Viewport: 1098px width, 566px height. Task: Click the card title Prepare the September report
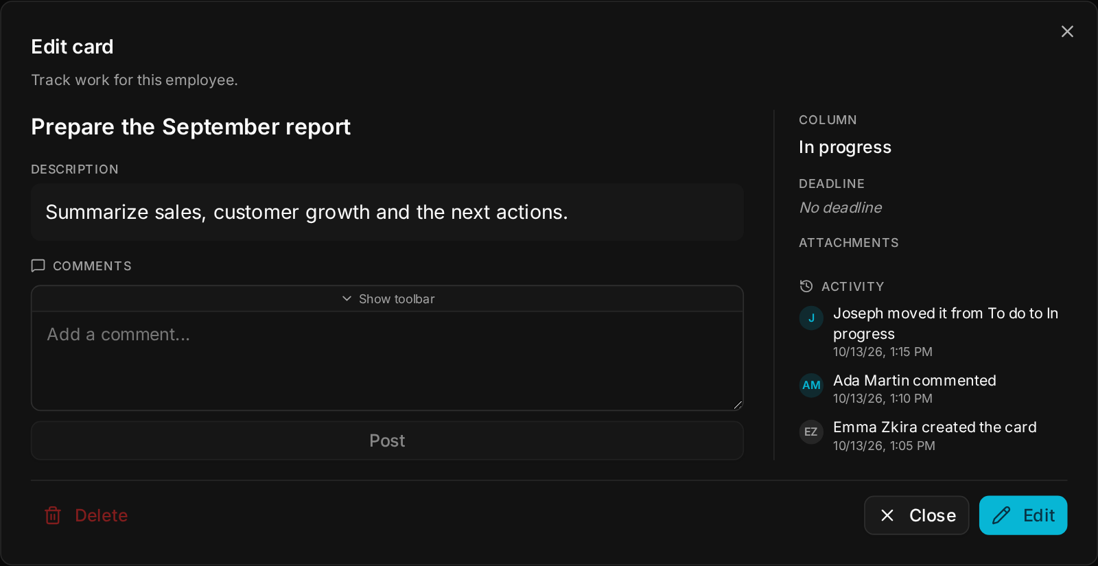pos(191,127)
